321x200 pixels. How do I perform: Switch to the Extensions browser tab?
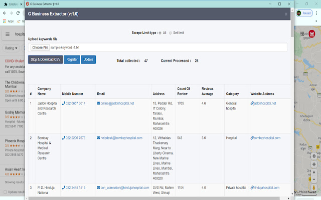pos(14,3)
